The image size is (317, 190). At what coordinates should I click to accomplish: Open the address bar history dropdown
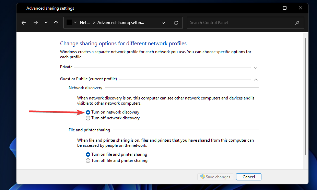(163, 23)
